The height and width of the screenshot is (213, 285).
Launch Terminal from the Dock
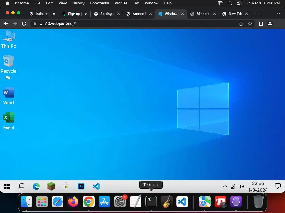(151, 202)
